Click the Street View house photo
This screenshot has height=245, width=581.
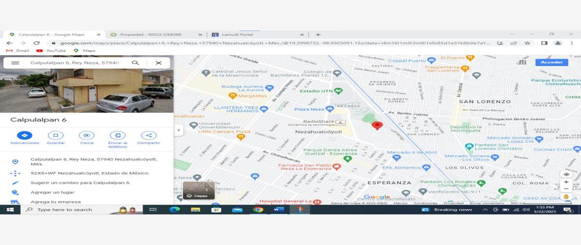click(87, 91)
